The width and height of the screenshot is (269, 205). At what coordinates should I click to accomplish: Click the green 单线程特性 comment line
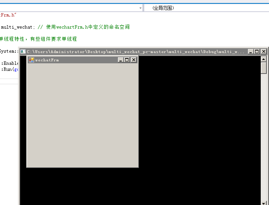pyautogui.click(x=38, y=39)
